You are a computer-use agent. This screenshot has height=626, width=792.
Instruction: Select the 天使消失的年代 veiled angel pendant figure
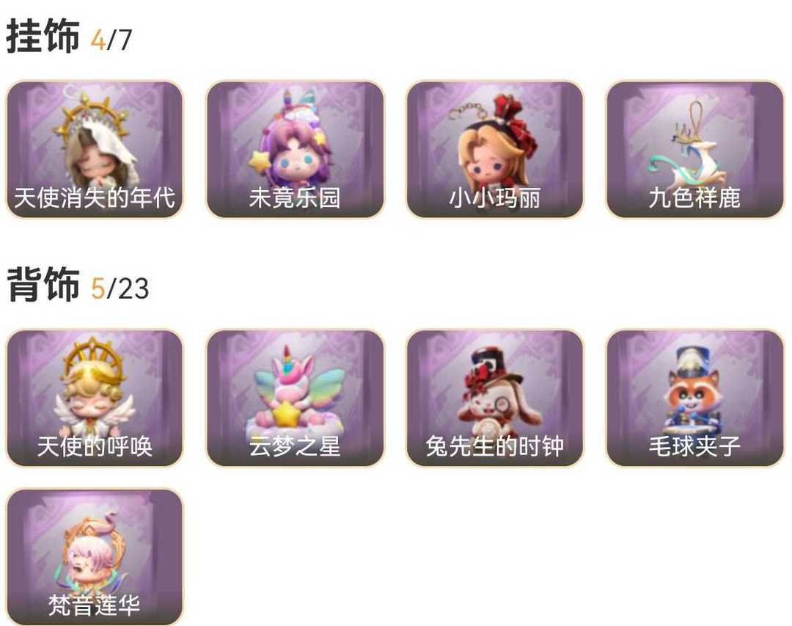[x=95, y=149]
